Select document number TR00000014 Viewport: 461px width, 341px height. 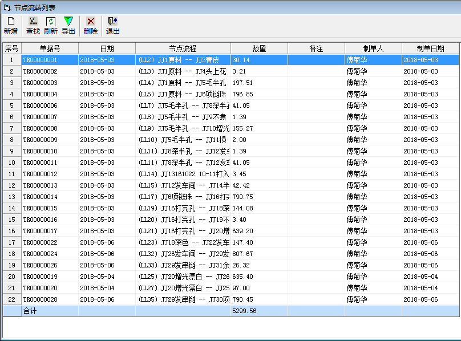(x=50, y=197)
